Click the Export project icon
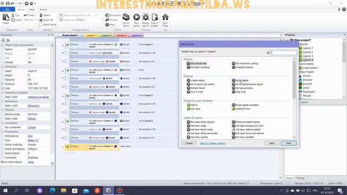 155,17
